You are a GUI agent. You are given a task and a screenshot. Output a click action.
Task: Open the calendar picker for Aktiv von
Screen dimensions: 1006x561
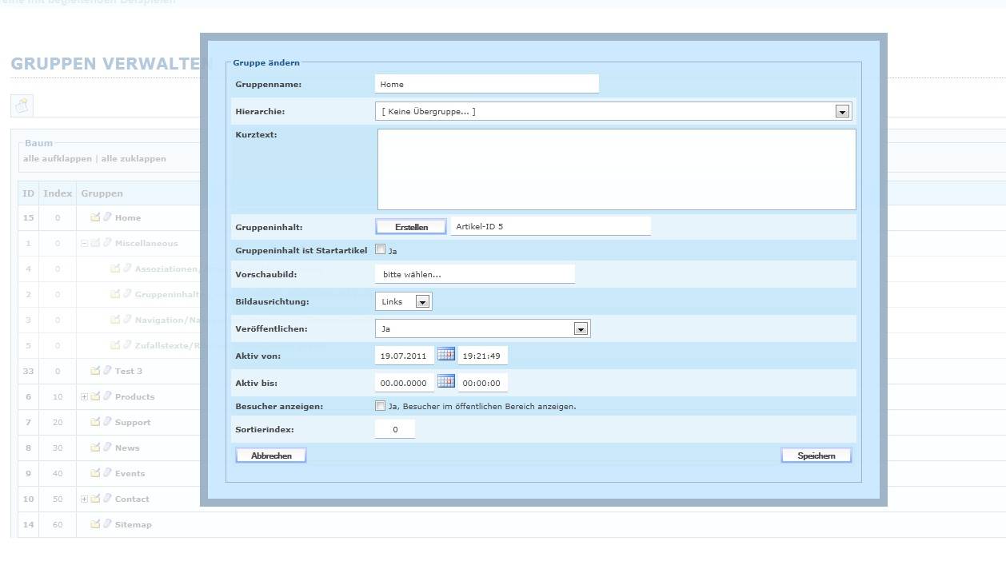tap(445, 354)
